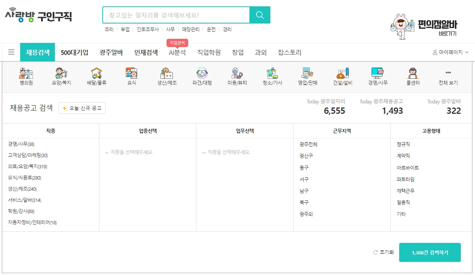Choose work area 서구
The image size is (475, 275).
(304, 179)
